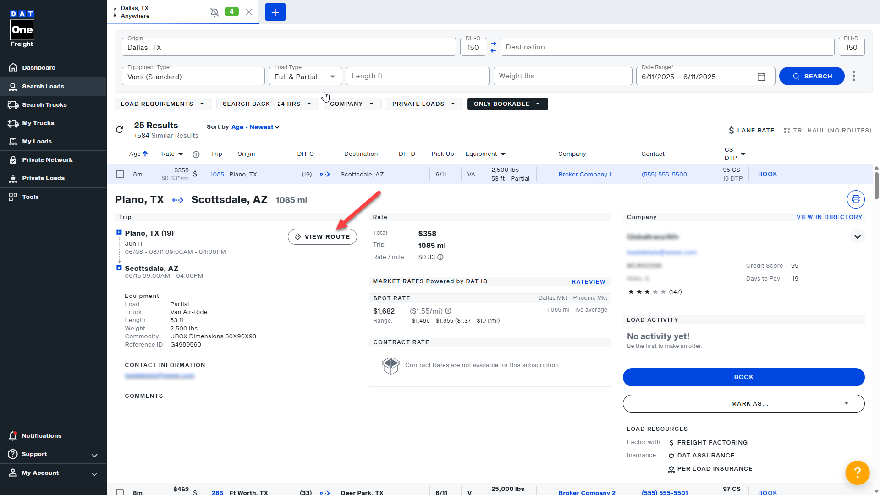Open the orange help question button
The width and height of the screenshot is (880, 495).
point(858,473)
